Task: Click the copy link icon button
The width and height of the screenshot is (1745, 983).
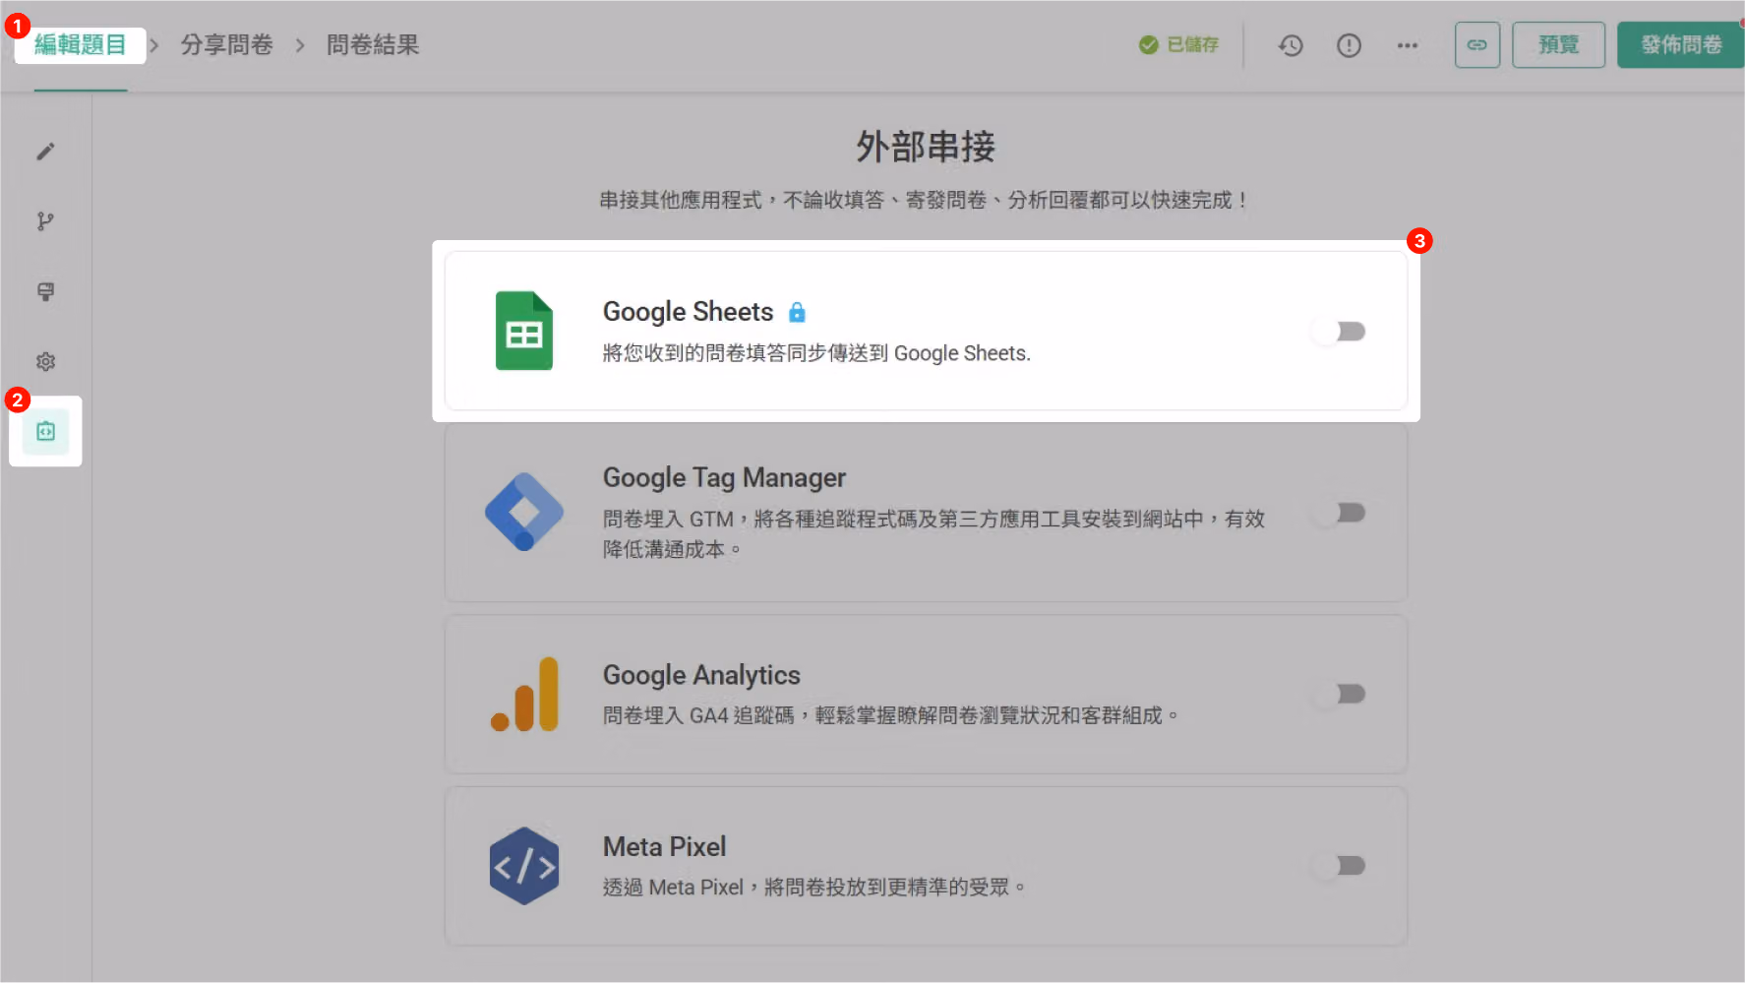Action: tap(1477, 45)
